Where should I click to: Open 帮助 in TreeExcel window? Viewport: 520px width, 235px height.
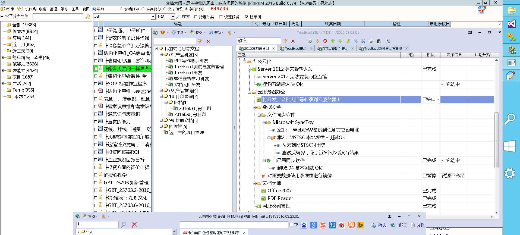pos(216,33)
